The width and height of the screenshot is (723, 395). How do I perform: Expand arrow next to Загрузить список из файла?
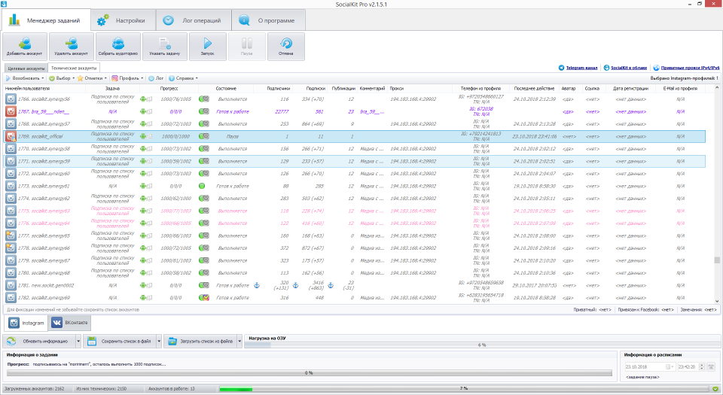pyautogui.click(x=239, y=341)
